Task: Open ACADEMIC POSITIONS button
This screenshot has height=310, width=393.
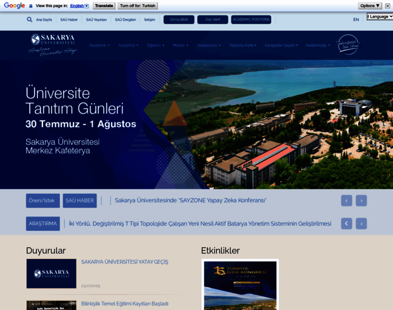Action: (x=251, y=20)
